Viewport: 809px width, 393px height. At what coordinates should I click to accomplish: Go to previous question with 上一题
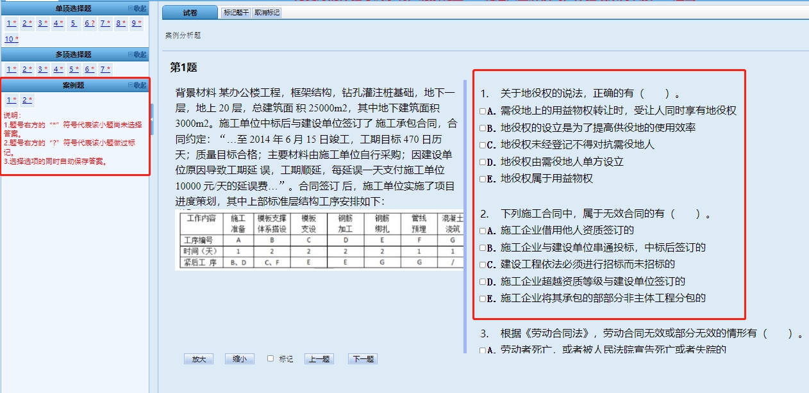click(x=319, y=359)
